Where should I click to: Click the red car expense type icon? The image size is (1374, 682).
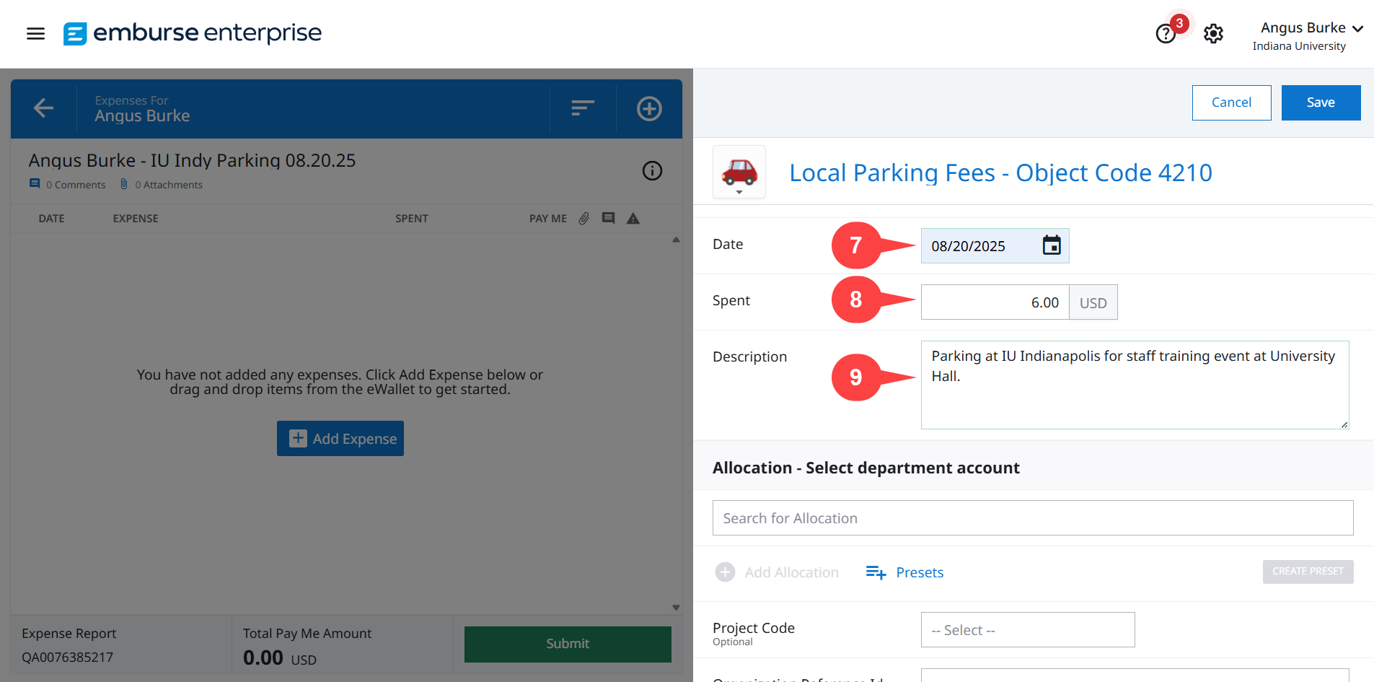coord(739,172)
